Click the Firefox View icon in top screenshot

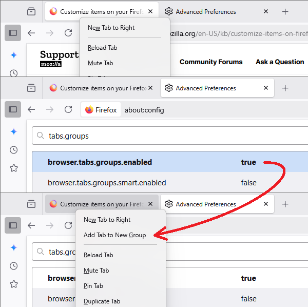(x=31, y=11)
